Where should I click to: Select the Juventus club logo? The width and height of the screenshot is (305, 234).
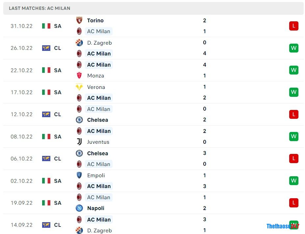pos(79,142)
